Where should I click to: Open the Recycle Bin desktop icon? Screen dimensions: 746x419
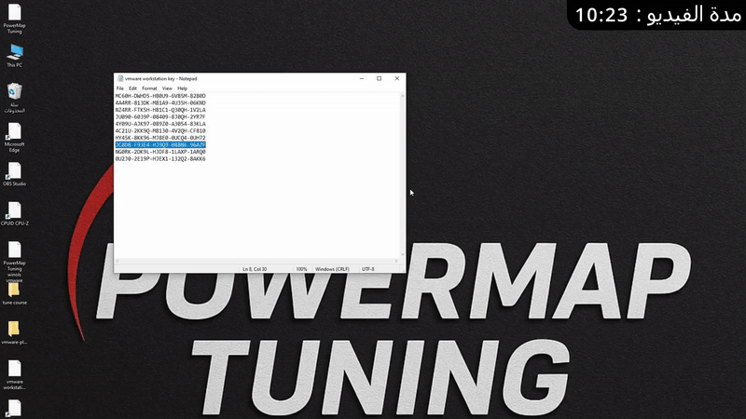pyautogui.click(x=14, y=92)
